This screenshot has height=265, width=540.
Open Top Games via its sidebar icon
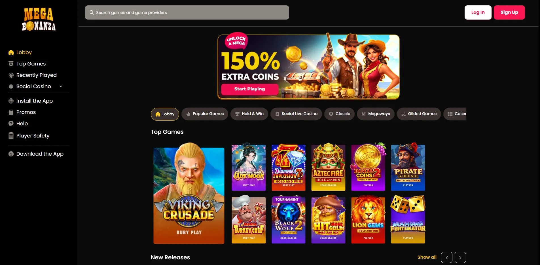tap(11, 64)
